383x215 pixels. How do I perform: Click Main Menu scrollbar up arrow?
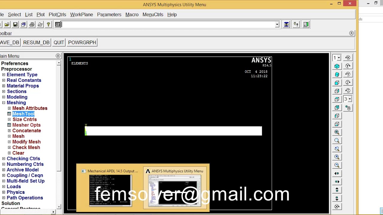tap(59, 63)
